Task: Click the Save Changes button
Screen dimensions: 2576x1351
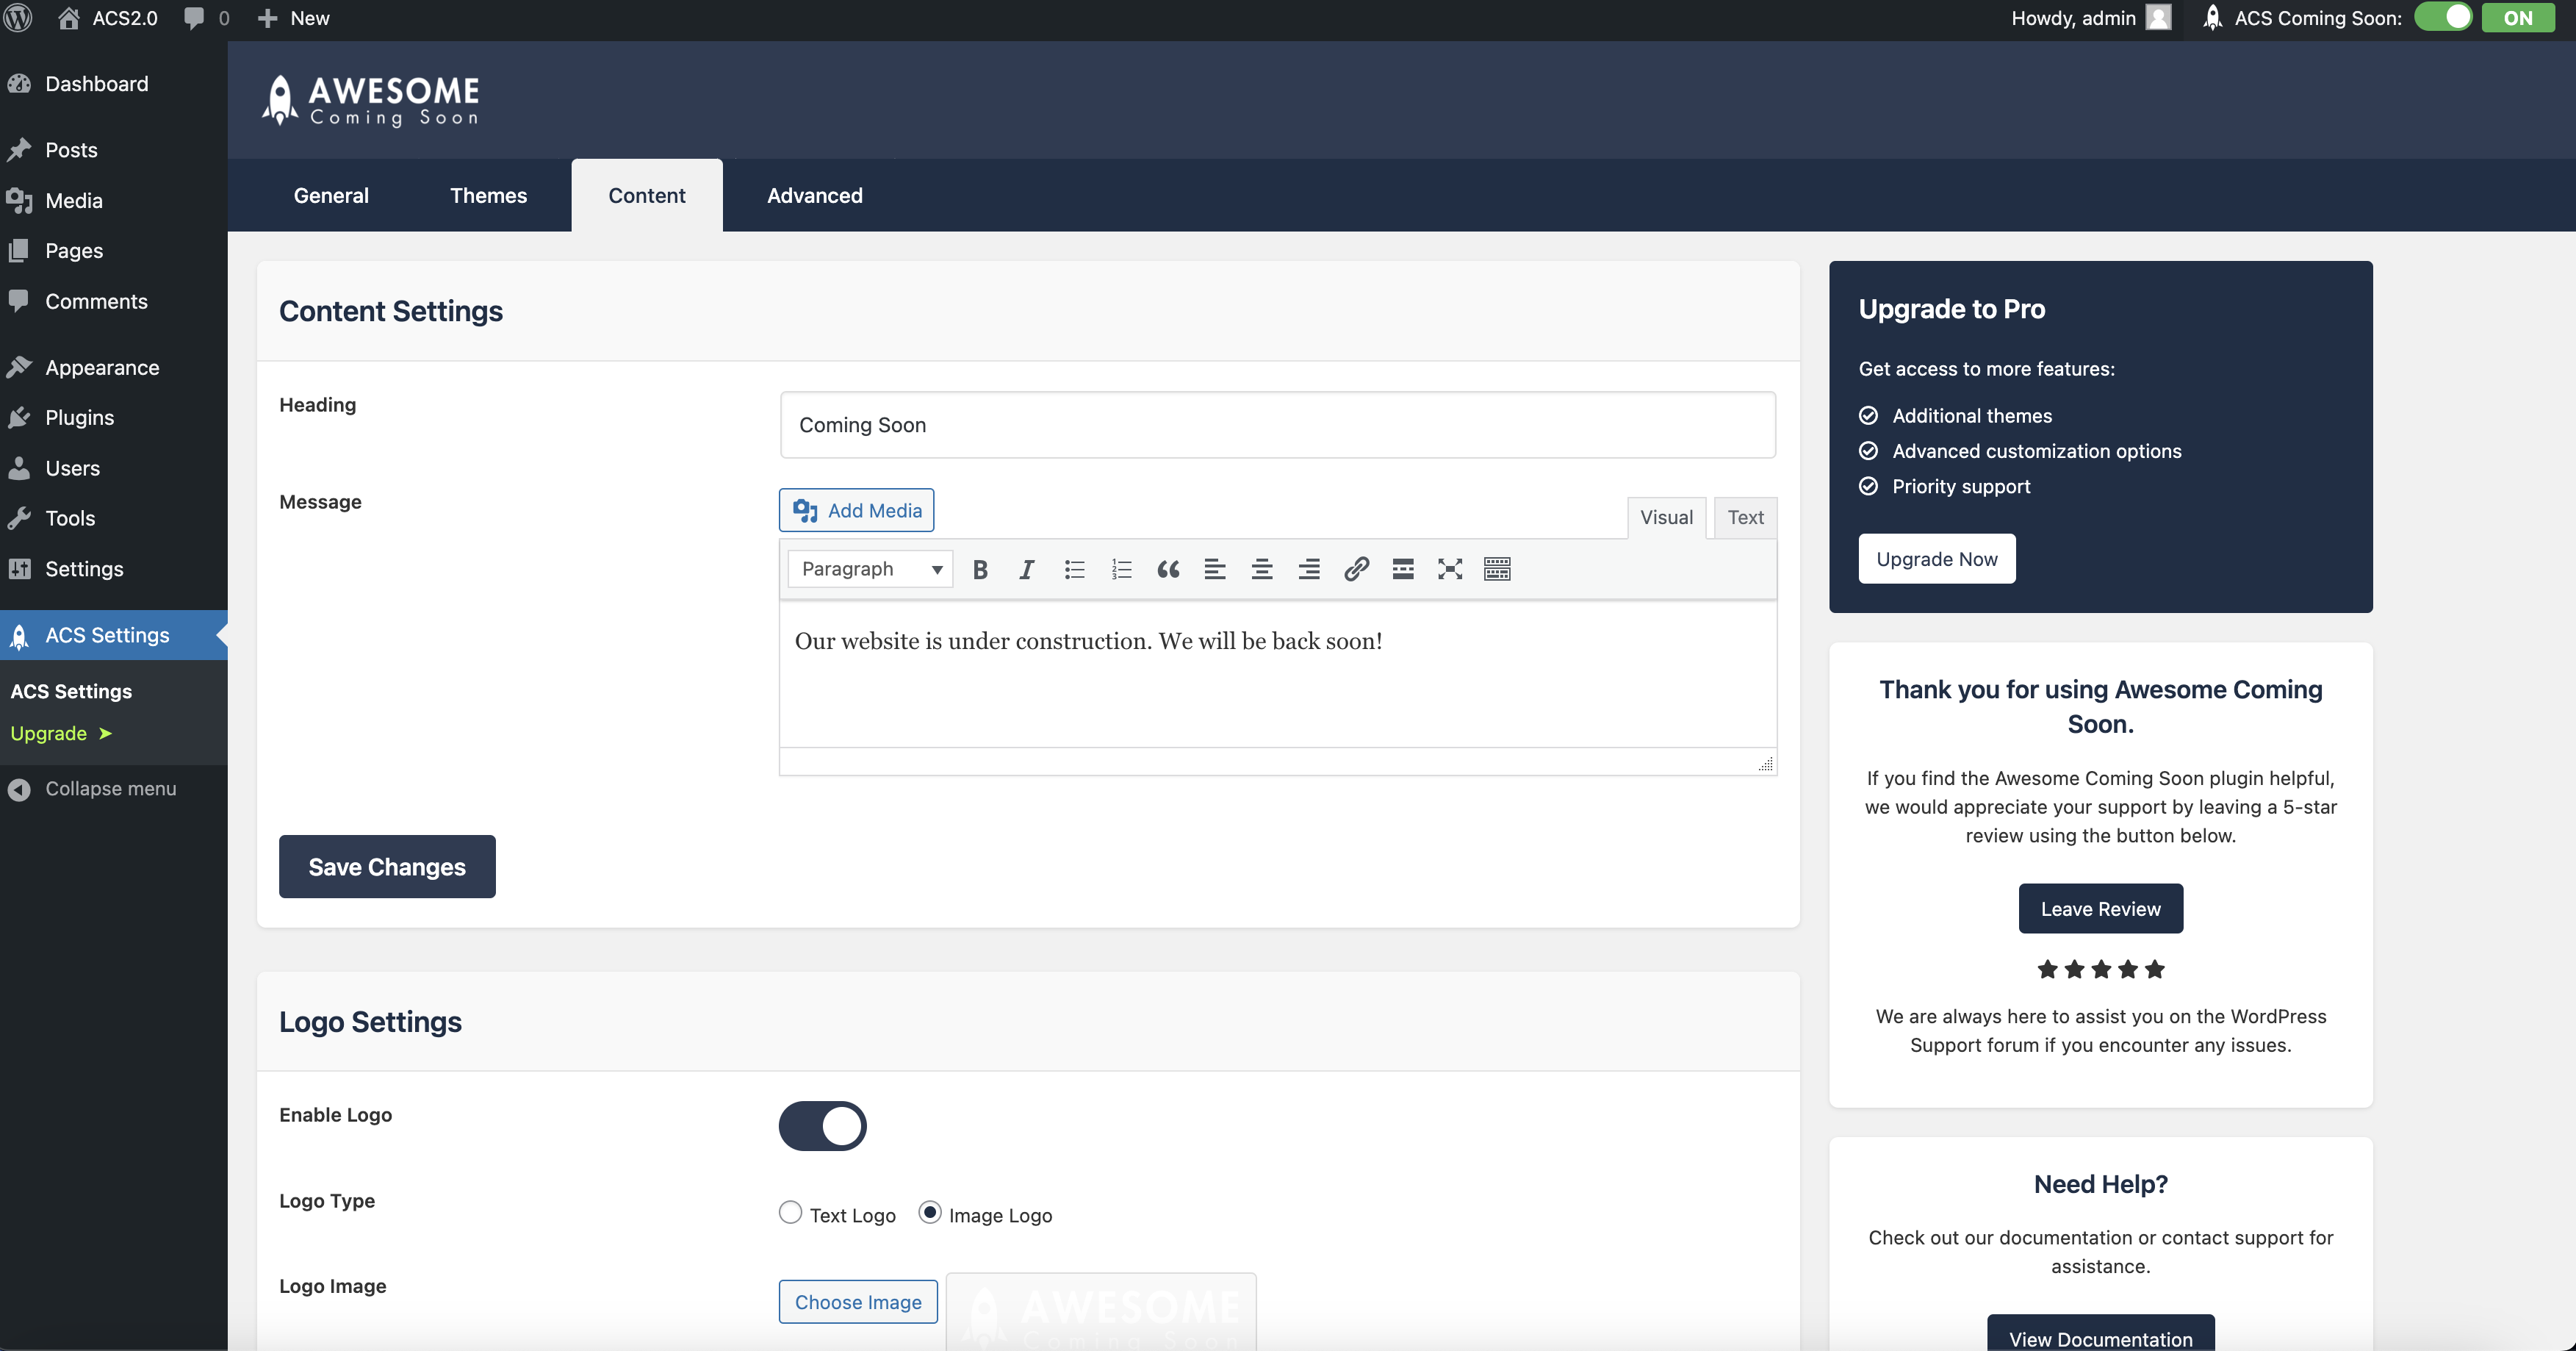Action: coord(387,867)
